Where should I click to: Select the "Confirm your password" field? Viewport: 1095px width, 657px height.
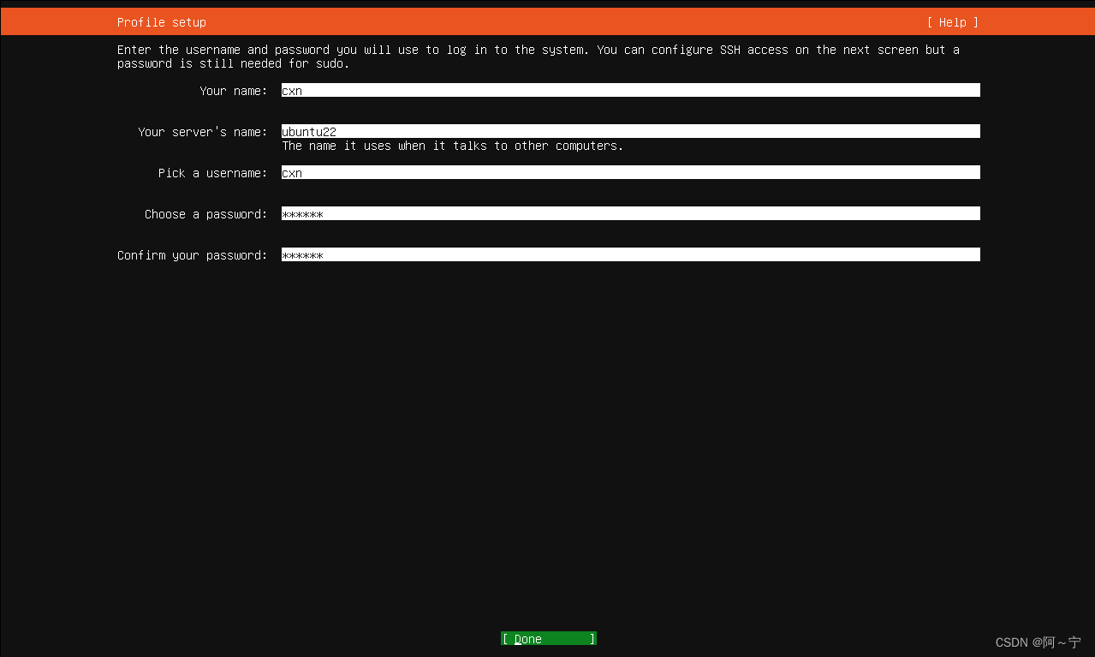(631, 254)
